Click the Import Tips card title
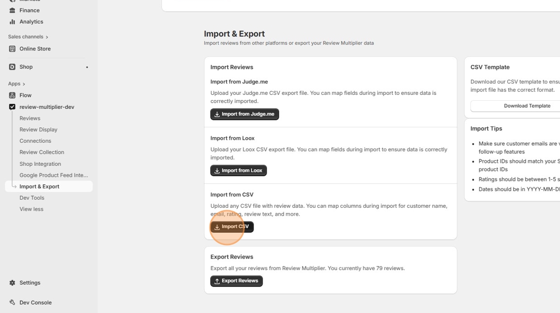Viewport: 560px width, 313px height. click(x=486, y=129)
